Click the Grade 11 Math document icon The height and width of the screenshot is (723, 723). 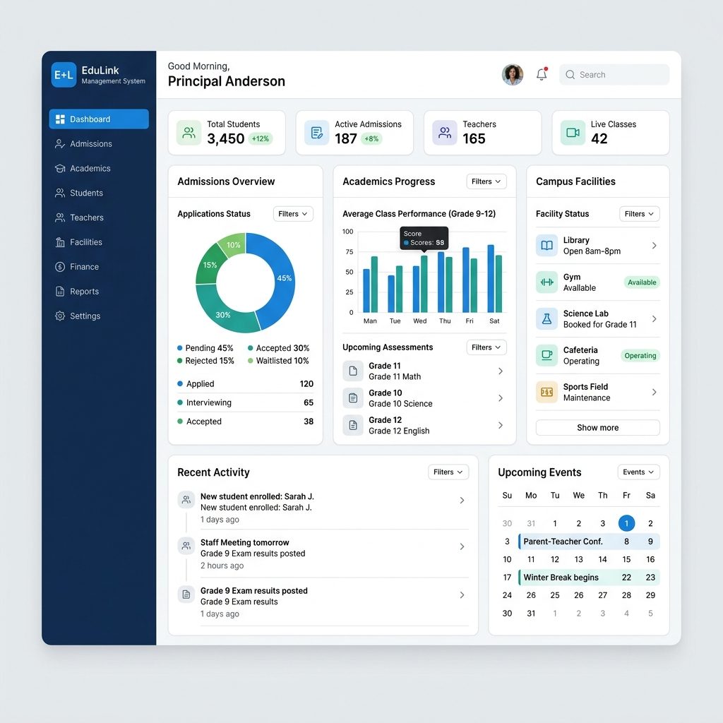(353, 371)
